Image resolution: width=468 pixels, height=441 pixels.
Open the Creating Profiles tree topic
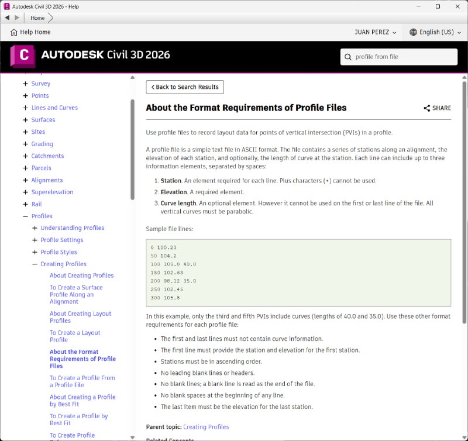click(x=63, y=264)
